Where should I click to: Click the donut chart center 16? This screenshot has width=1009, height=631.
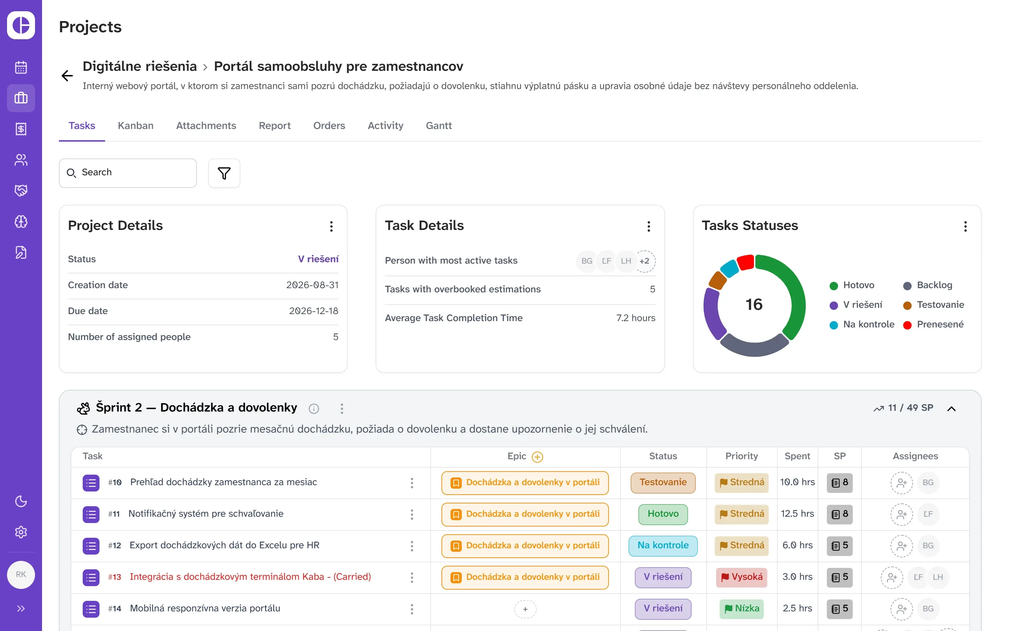(x=754, y=305)
